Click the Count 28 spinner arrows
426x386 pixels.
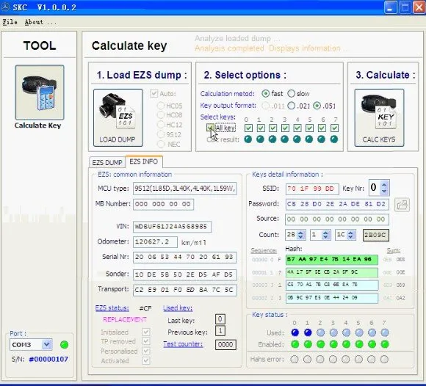click(300, 235)
